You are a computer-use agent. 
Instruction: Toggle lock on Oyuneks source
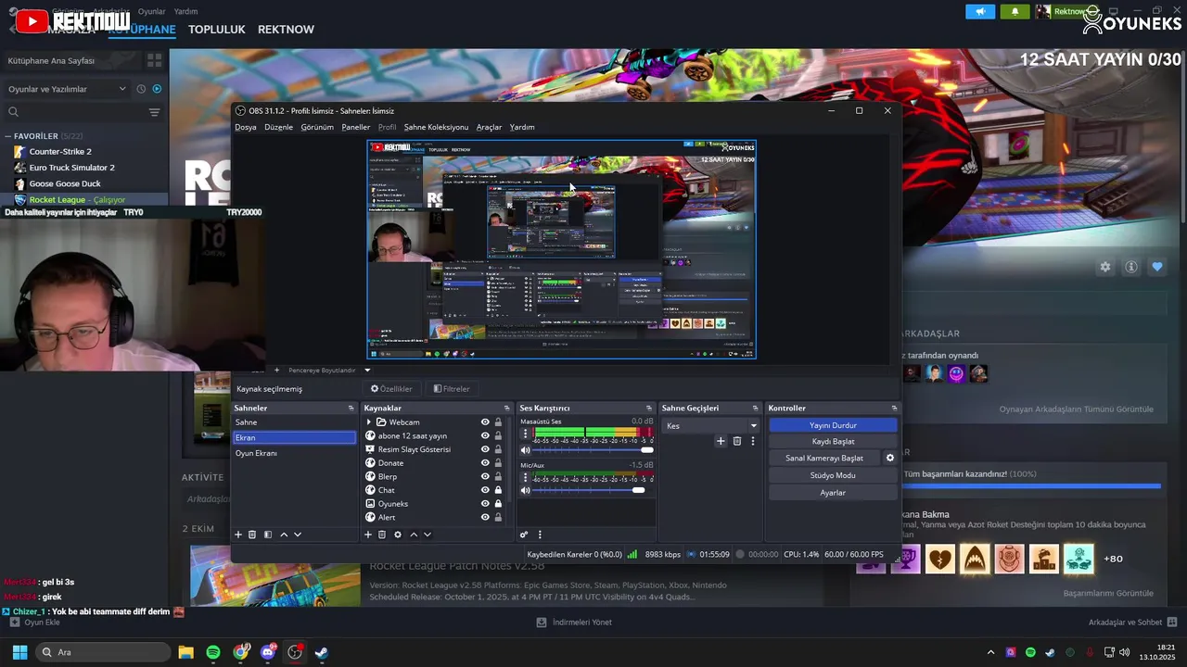point(498,504)
